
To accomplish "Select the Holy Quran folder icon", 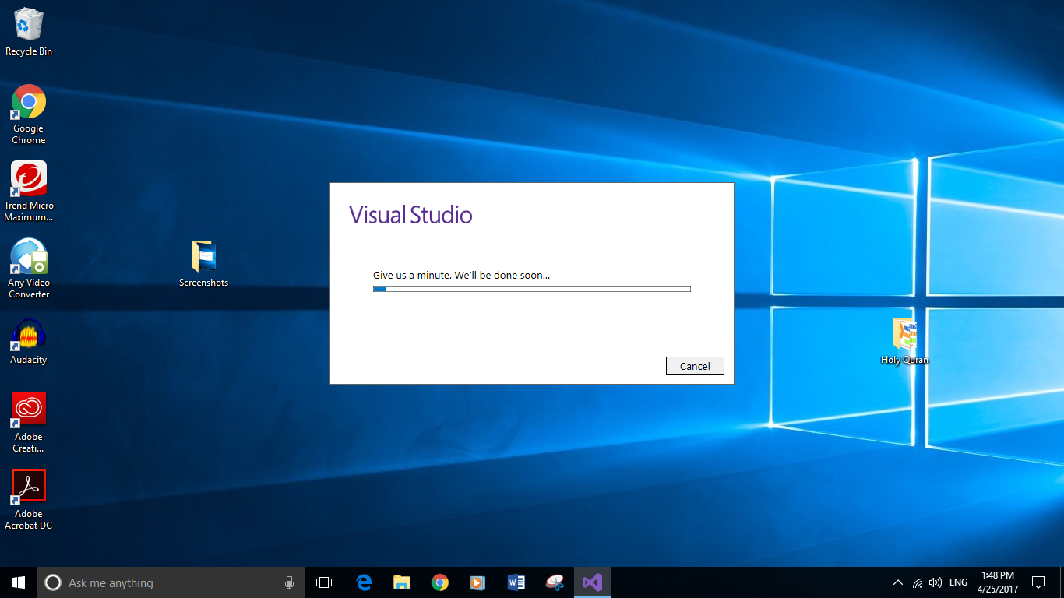I will point(904,341).
